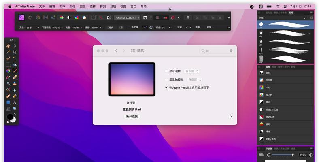The height and width of the screenshot is (162, 319).
Task: Toggle the 对称 checkbox
Action: [x=175, y=27]
